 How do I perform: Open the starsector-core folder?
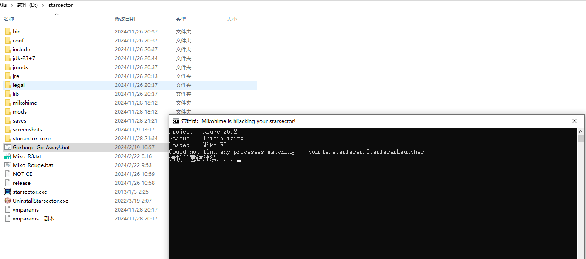(x=31, y=138)
